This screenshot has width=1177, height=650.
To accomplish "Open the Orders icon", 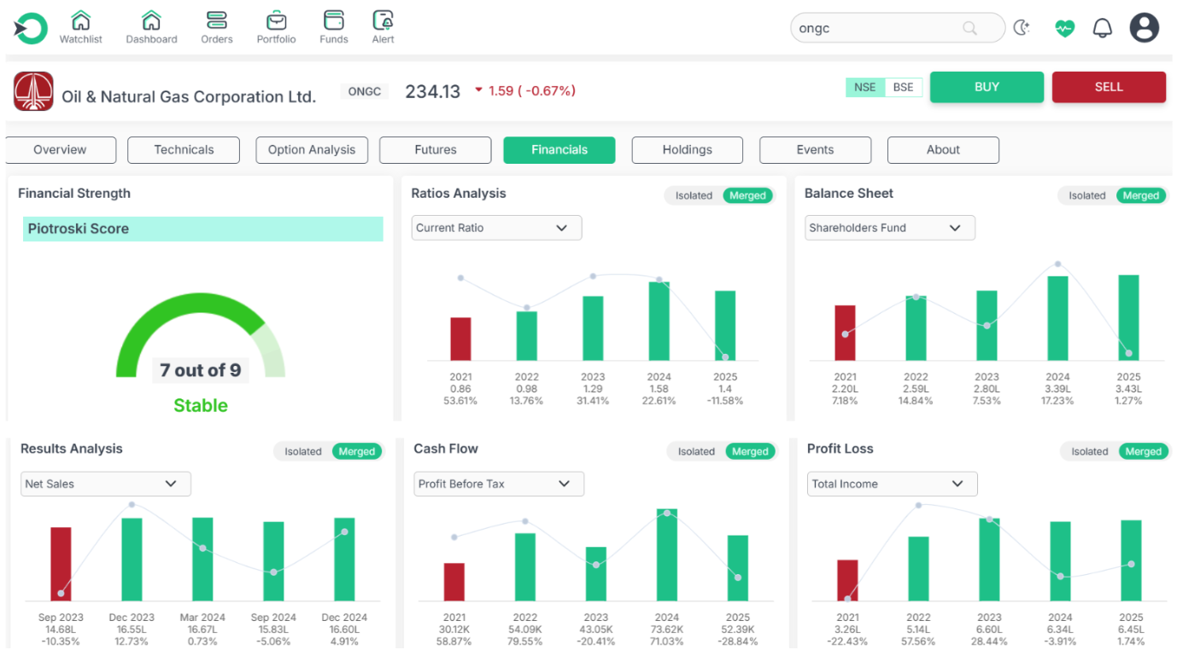I will point(216,20).
